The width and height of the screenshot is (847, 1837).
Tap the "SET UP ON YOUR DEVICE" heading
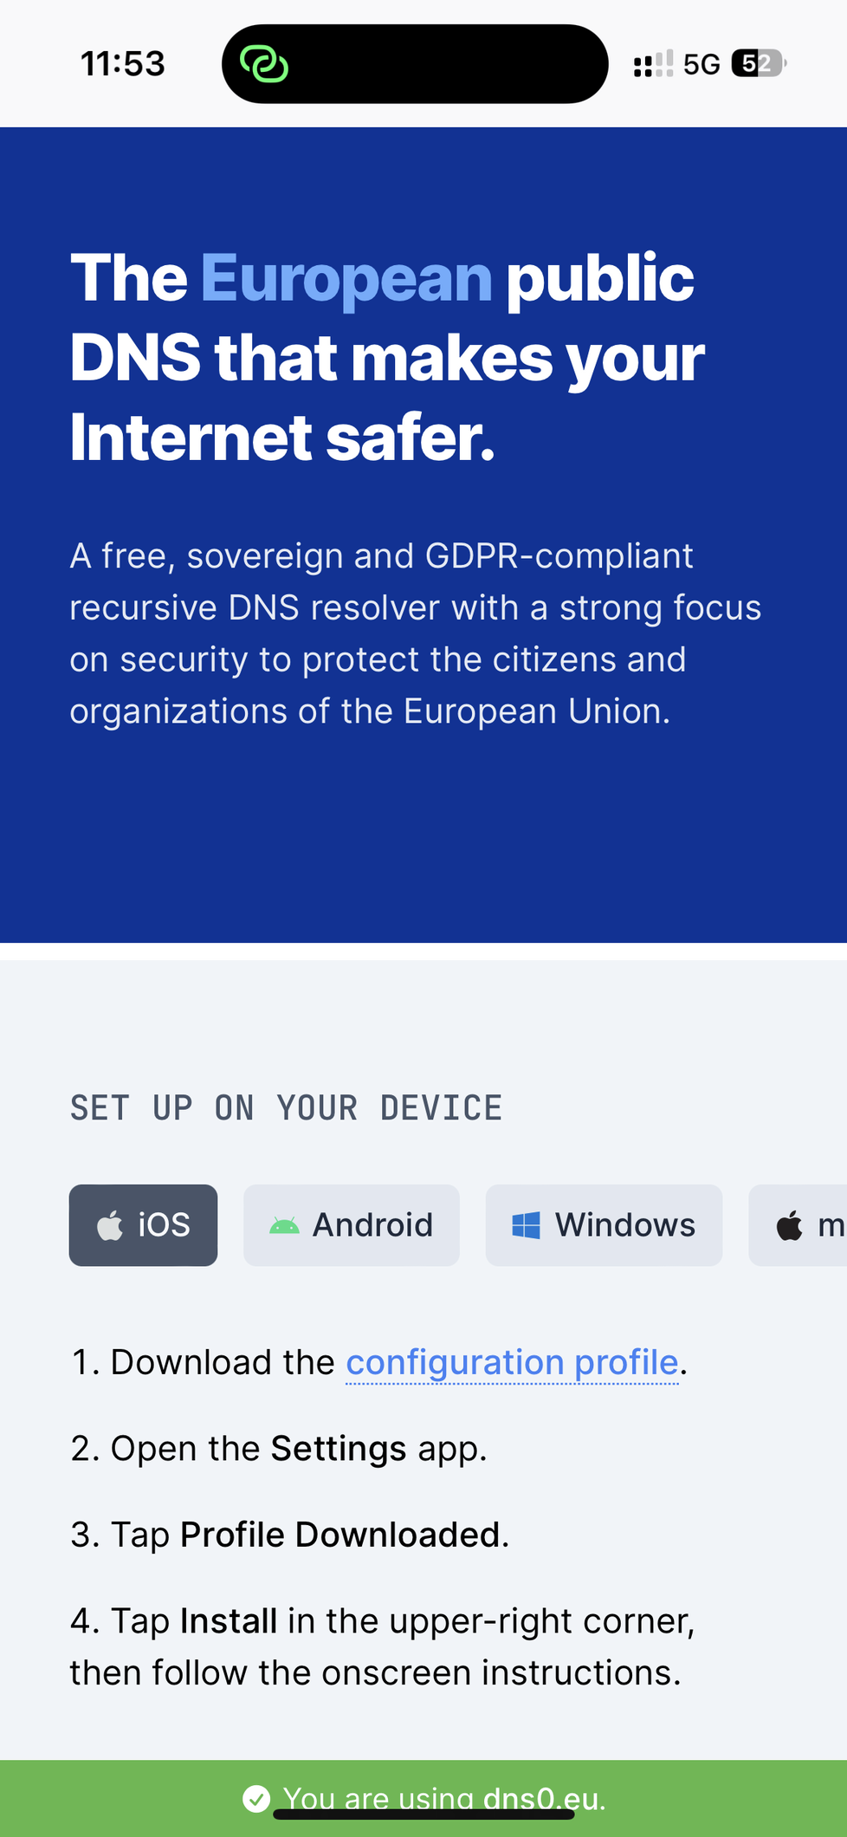(x=286, y=1108)
